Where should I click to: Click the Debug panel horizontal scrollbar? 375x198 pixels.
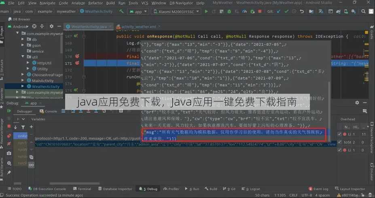[74, 183]
